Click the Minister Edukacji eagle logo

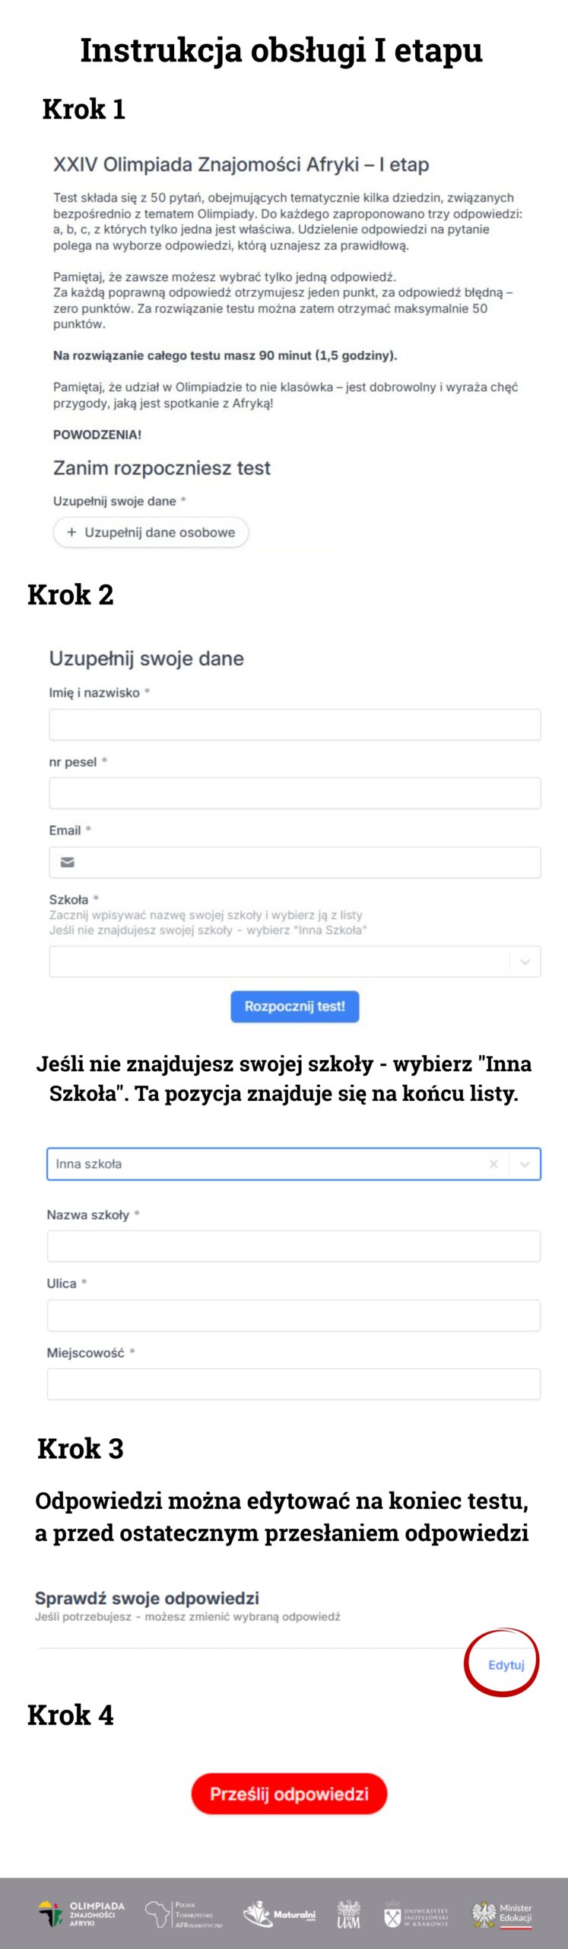(502, 1914)
